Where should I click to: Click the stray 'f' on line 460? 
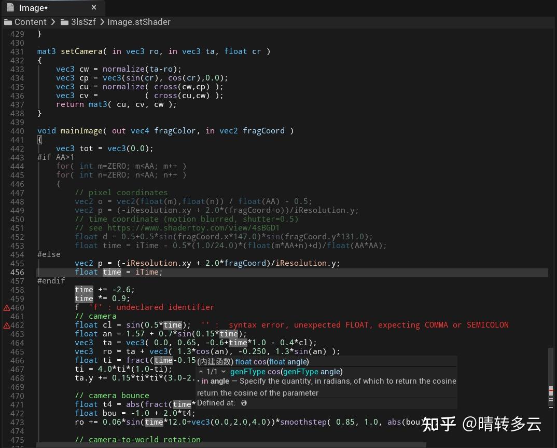[x=77, y=307]
